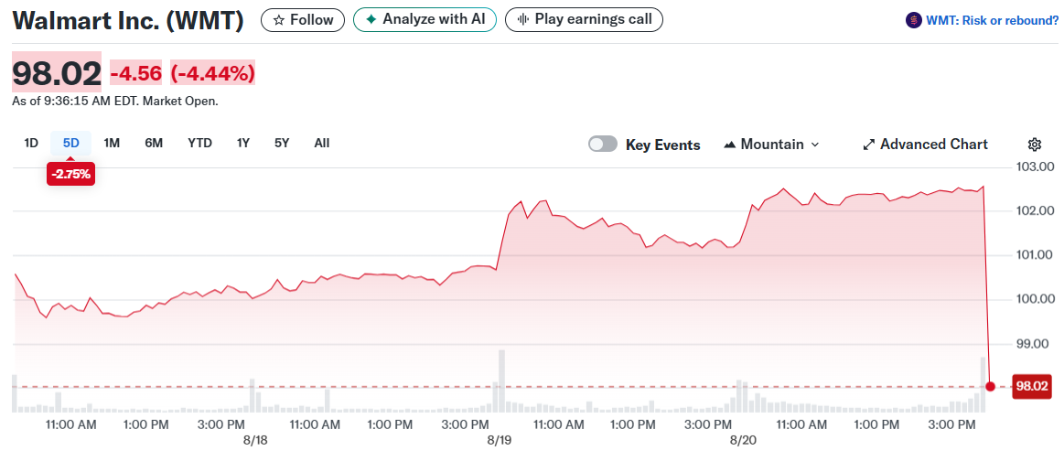Click the 8/19 date label

(x=500, y=440)
